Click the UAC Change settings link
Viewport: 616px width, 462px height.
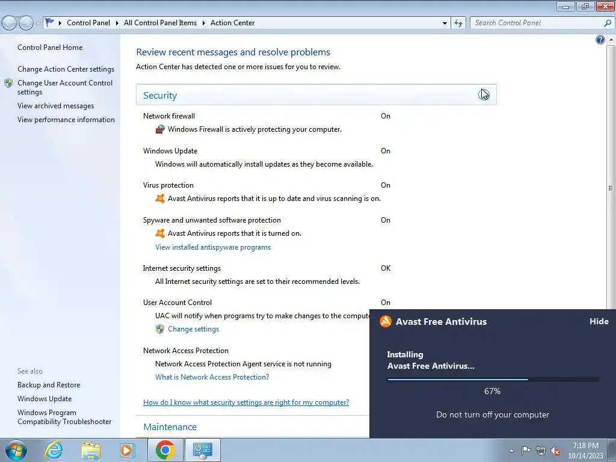(x=193, y=329)
